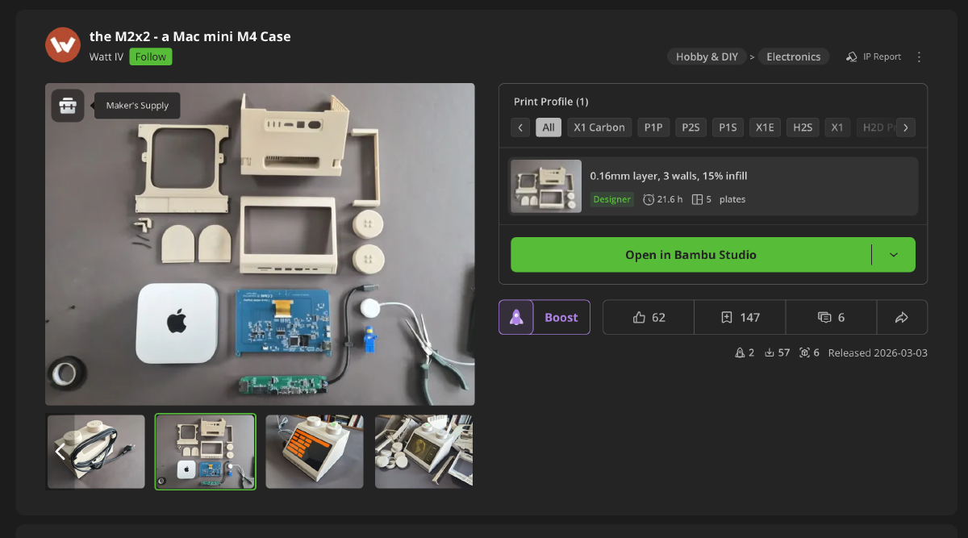Open the comments section icon
Screen dimensions: 968x538
pyautogui.click(x=831, y=317)
